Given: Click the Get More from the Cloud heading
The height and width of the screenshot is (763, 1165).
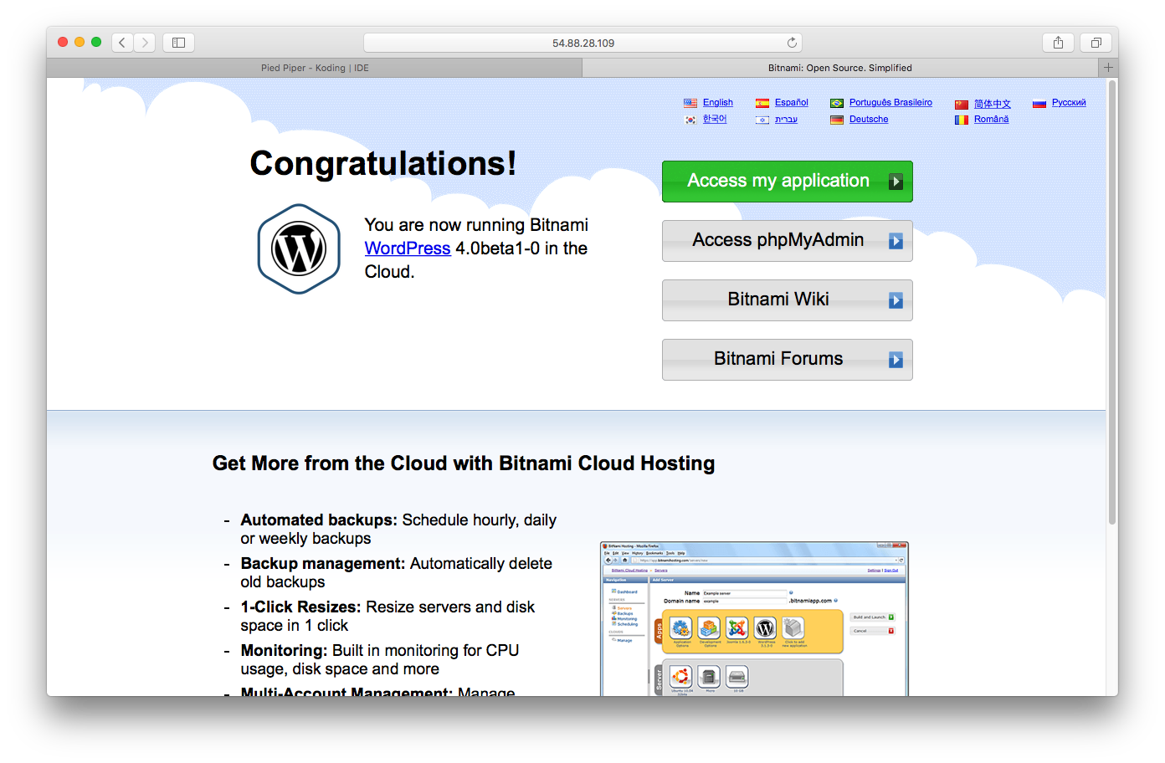Looking at the screenshot, I should tap(464, 463).
